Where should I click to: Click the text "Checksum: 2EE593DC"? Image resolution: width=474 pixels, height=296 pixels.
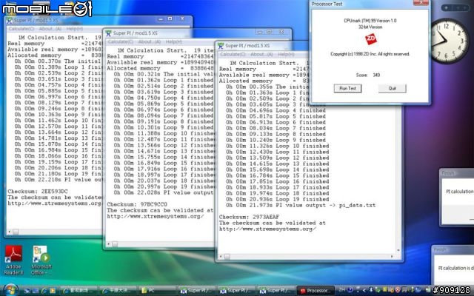38,191
